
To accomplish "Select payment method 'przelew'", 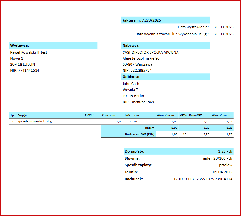I will (x=226, y=165).
